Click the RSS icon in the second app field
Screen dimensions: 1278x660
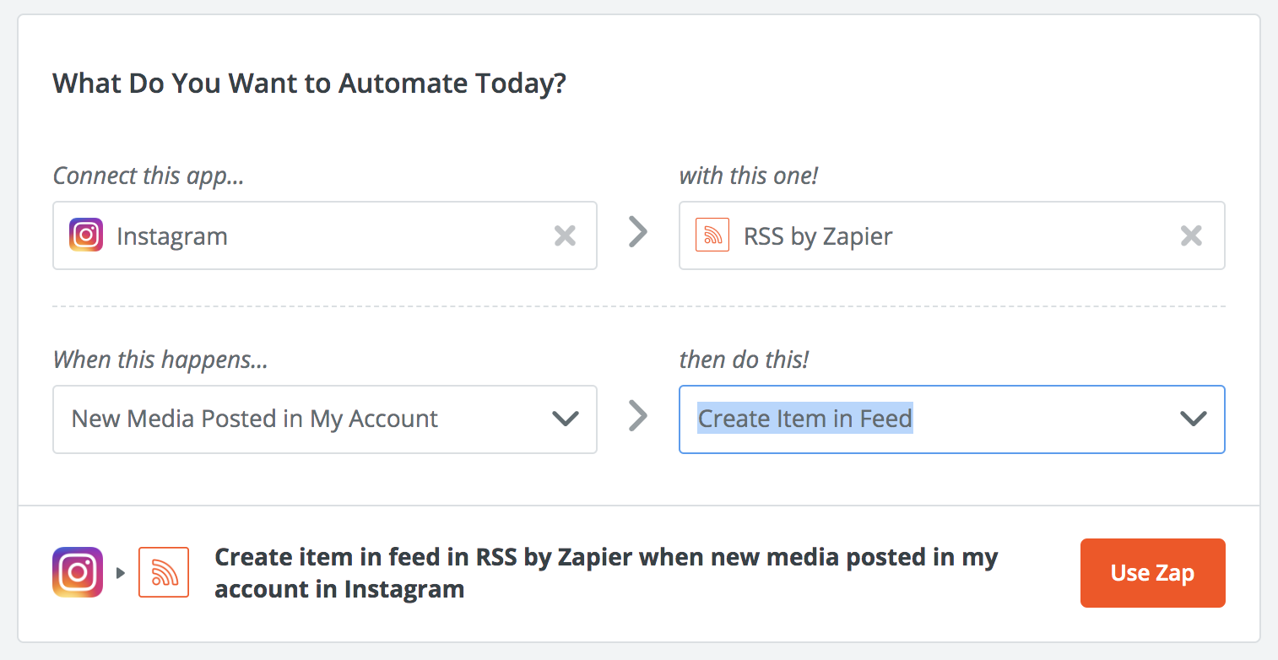click(712, 235)
